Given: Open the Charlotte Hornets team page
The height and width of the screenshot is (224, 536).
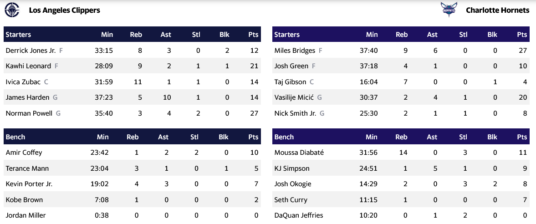Looking at the screenshot, I should [x=497, y=10].
